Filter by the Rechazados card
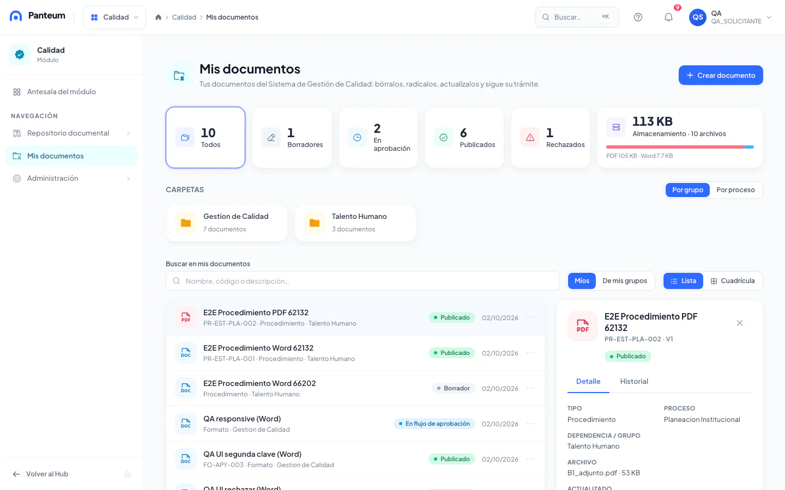The width and height of the screenshot is (785, 490). click(x=551, y=138)
